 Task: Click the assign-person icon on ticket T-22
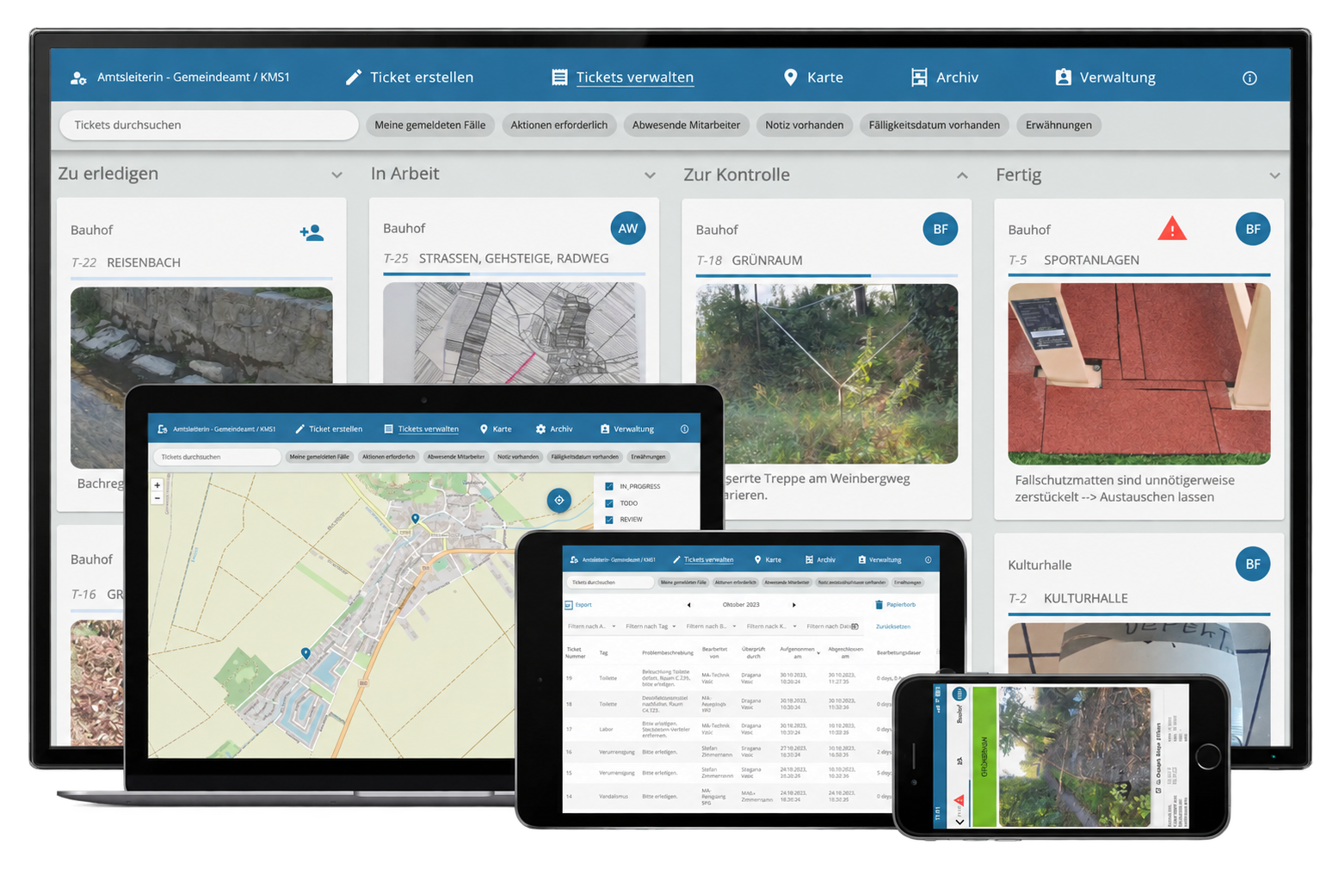pyautogui.click(x=312, y=232)
